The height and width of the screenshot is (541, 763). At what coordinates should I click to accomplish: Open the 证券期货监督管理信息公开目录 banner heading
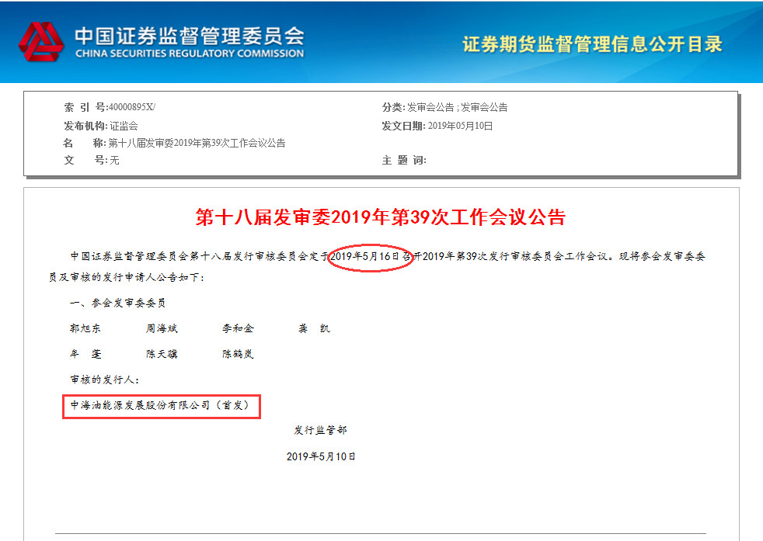click(592, 44)
